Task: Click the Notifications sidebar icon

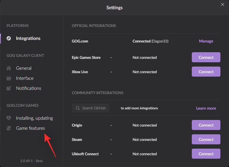Action: pyautogui.click(x=9, y=88)
